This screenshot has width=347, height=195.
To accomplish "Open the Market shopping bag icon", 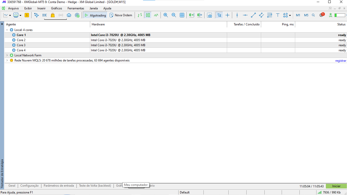I will coord(53,15).
